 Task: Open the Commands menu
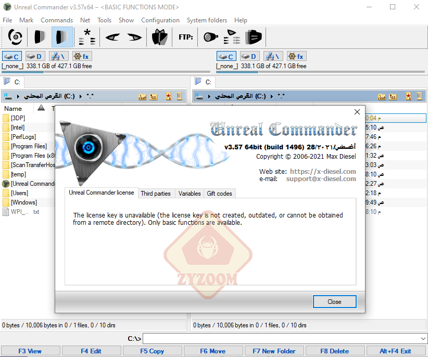57,20
